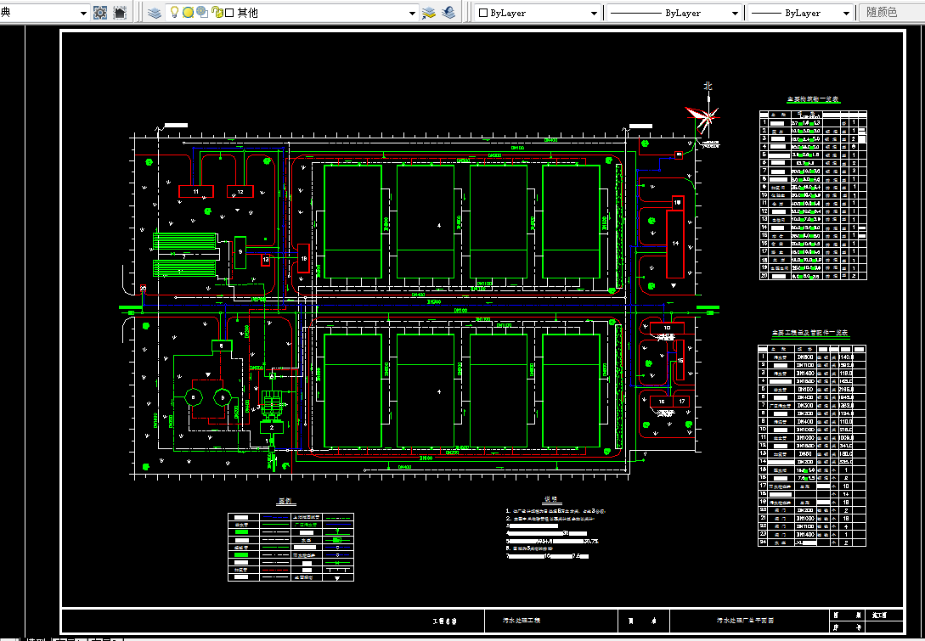The width and height of the screenshot is (925, 641).
Task: Expand the workspace dropdown ending in 典
Action: [83, 13]
